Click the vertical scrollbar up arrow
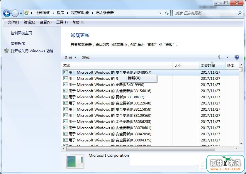Image resolution: width=246 pixels, height=174 pixels. pos(241,65)
